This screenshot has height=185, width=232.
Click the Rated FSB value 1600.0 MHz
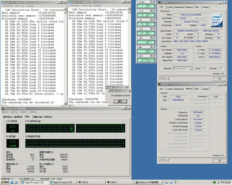[x=182, y=61]
